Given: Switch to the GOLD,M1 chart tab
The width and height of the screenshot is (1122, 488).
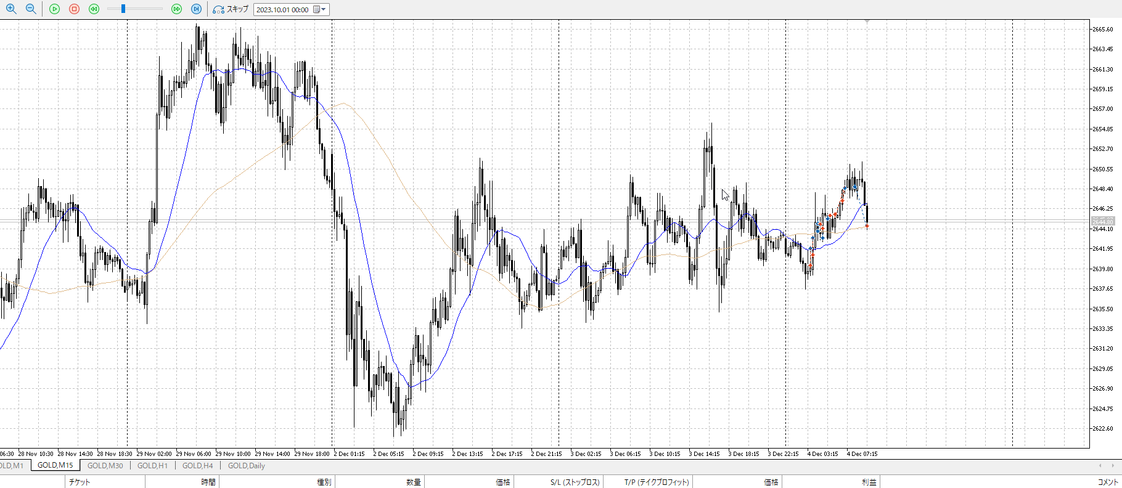Looking at the screenshot, I should tap(11, 466).
